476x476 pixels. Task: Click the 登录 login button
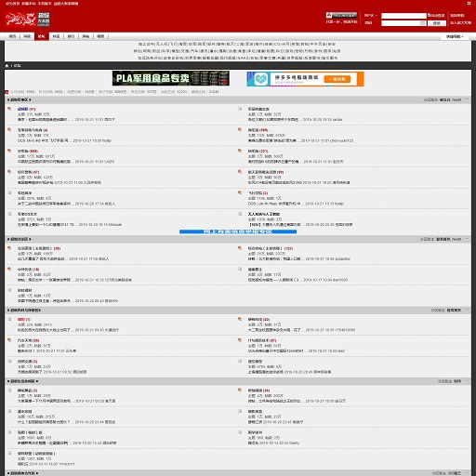tap(437, 23)
